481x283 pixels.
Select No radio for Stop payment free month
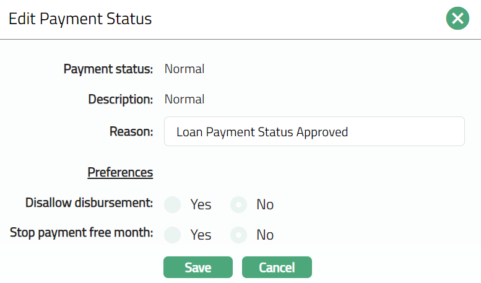tap(239, 235)
